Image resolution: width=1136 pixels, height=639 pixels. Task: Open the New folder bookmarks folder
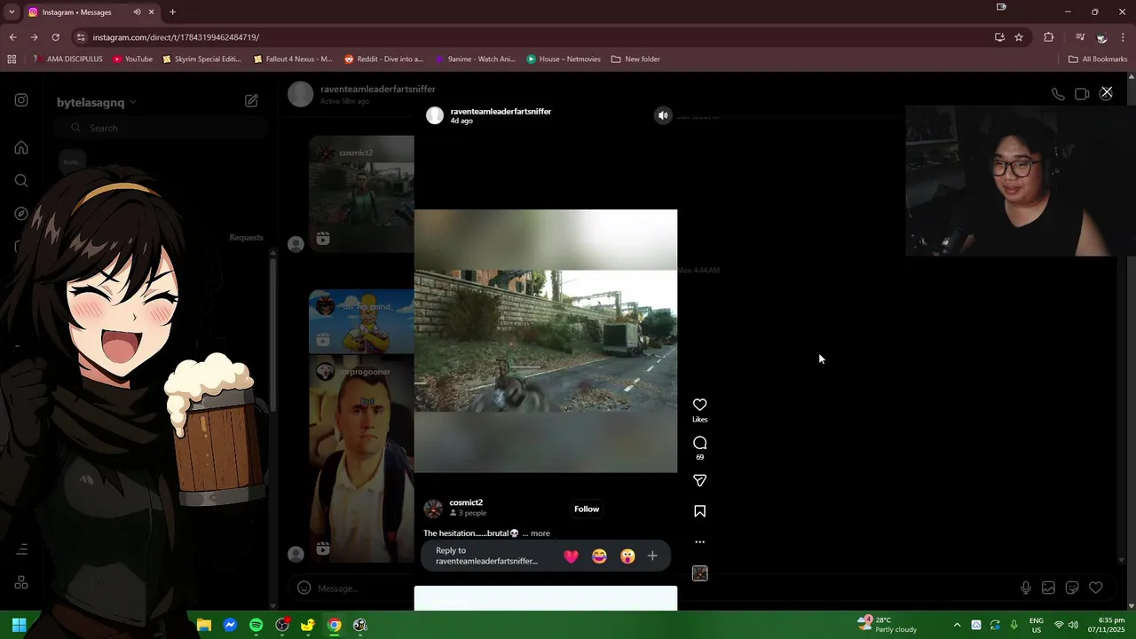pyautogui.click(x=635, y=59)
